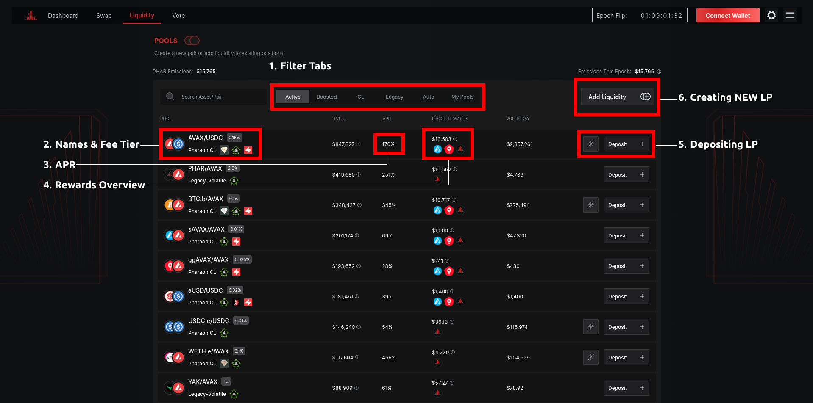Sort by Vol Today column header
Screen dimensions: 813x403
coord(518,119)
